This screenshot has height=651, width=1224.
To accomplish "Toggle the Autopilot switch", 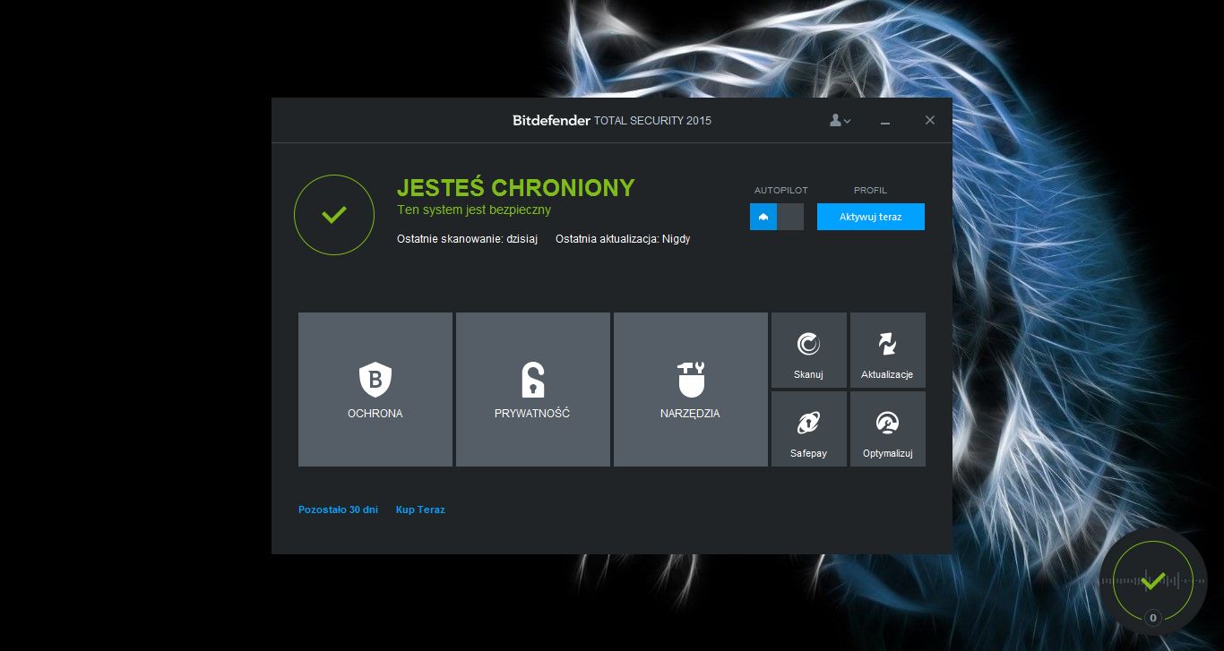I will tap(777, 217).
